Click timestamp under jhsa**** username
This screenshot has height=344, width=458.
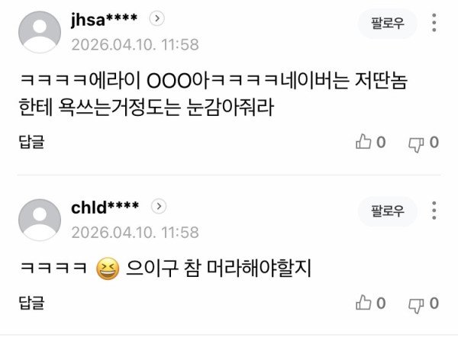tap(135, 45)
